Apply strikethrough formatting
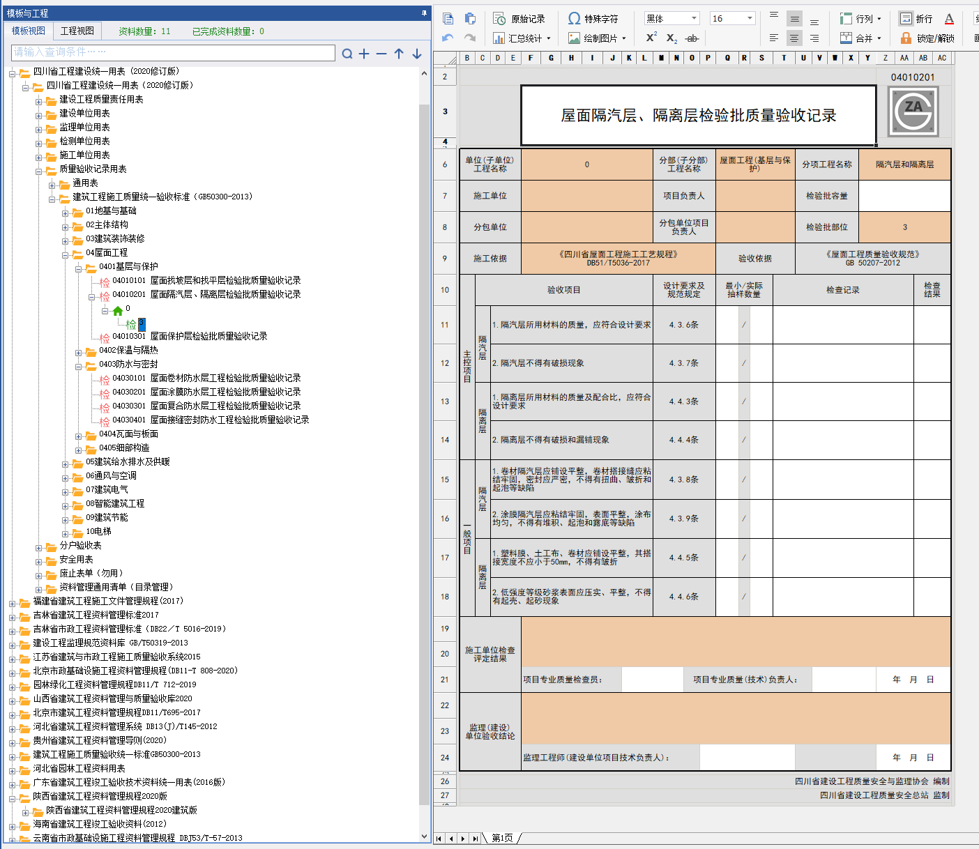 692,38
